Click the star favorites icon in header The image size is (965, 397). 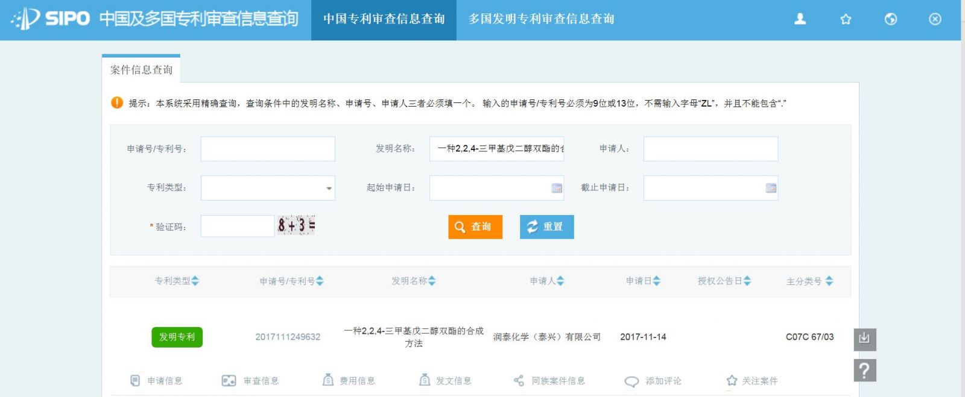pos(846,19)
